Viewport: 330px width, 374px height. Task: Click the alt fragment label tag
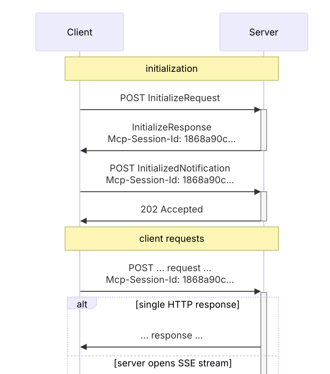[82, 304]
